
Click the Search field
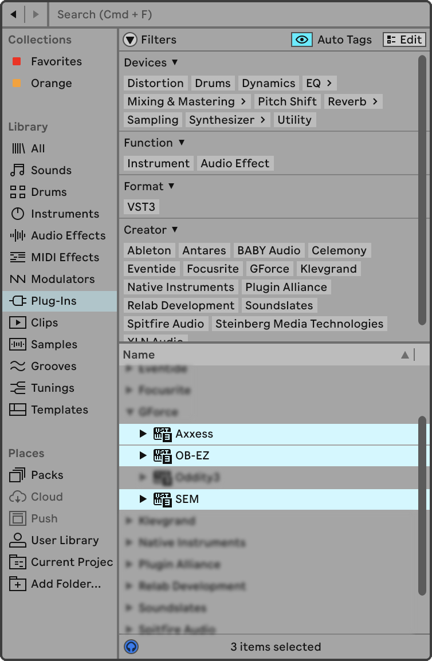pos(238,14)
